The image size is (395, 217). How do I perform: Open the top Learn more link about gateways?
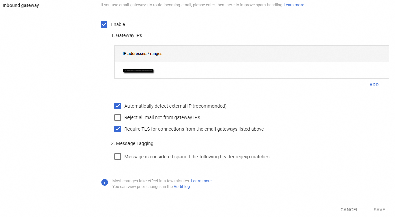tap(294, 5)
